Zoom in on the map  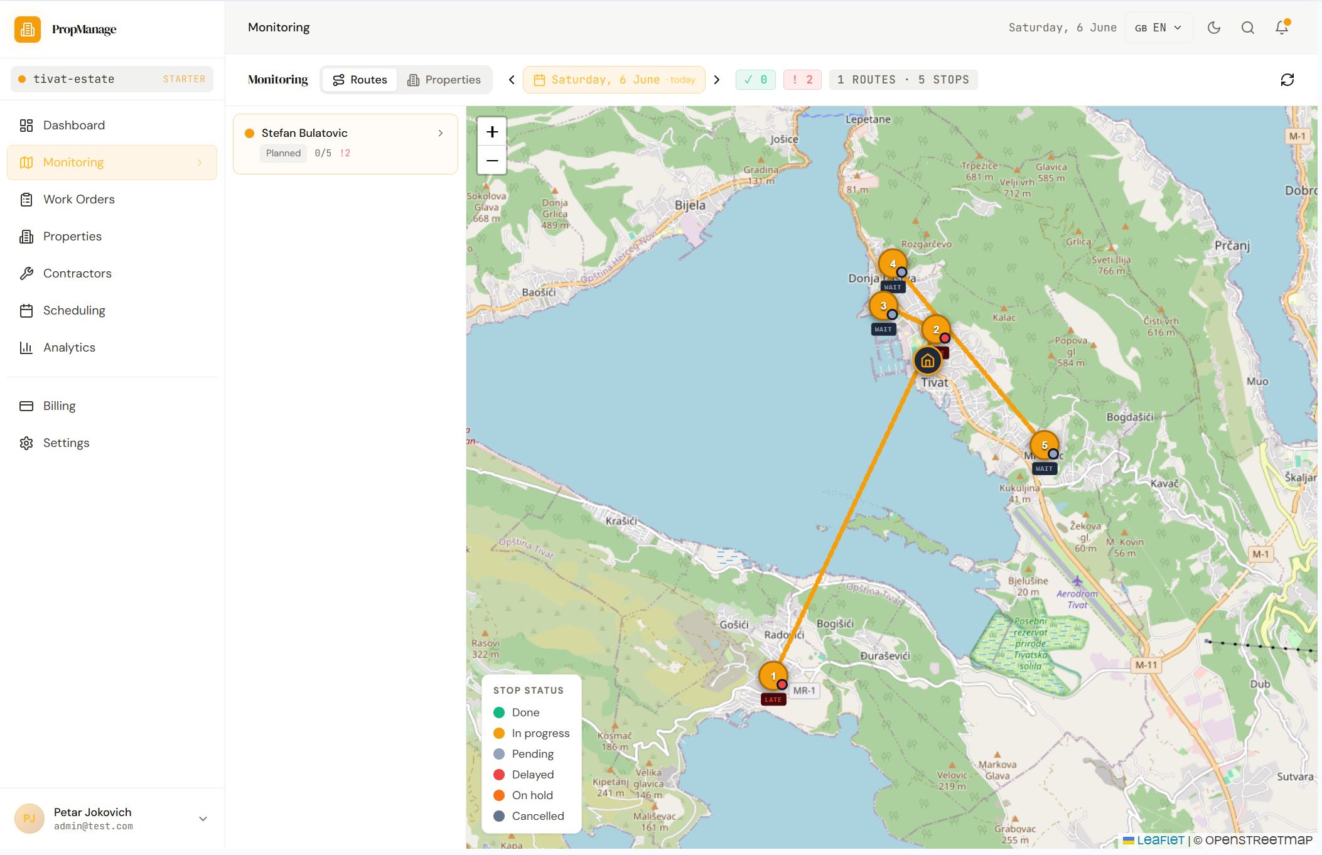pos(492,132)
